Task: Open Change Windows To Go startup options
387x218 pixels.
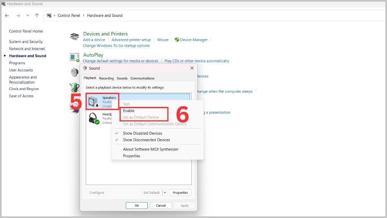Action: point(116,46)
